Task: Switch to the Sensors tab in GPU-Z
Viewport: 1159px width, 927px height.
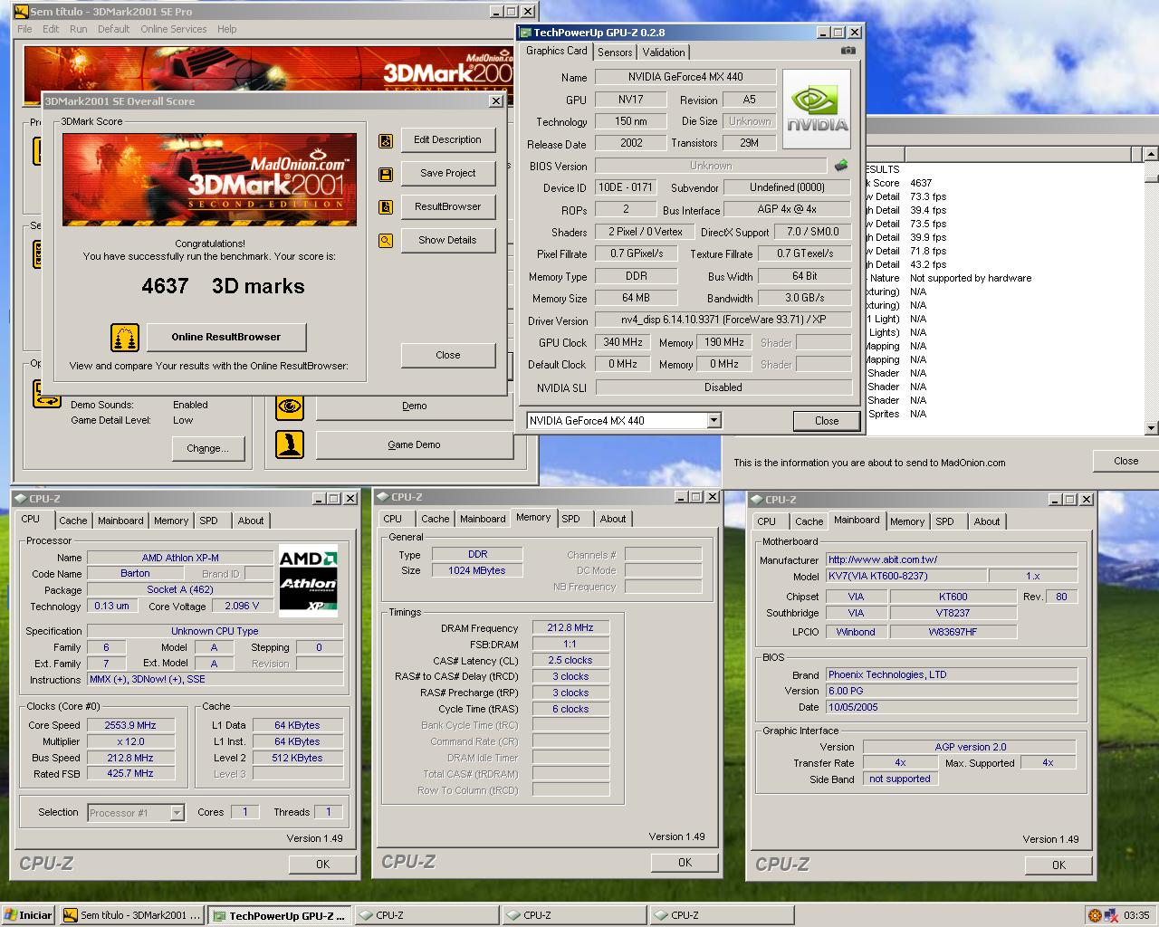Action: coord(615,53)
